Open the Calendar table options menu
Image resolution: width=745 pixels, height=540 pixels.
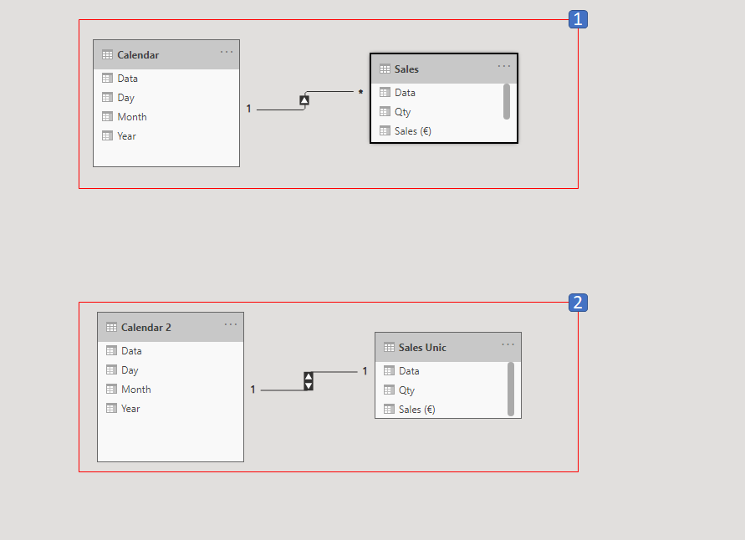point(227,52)
